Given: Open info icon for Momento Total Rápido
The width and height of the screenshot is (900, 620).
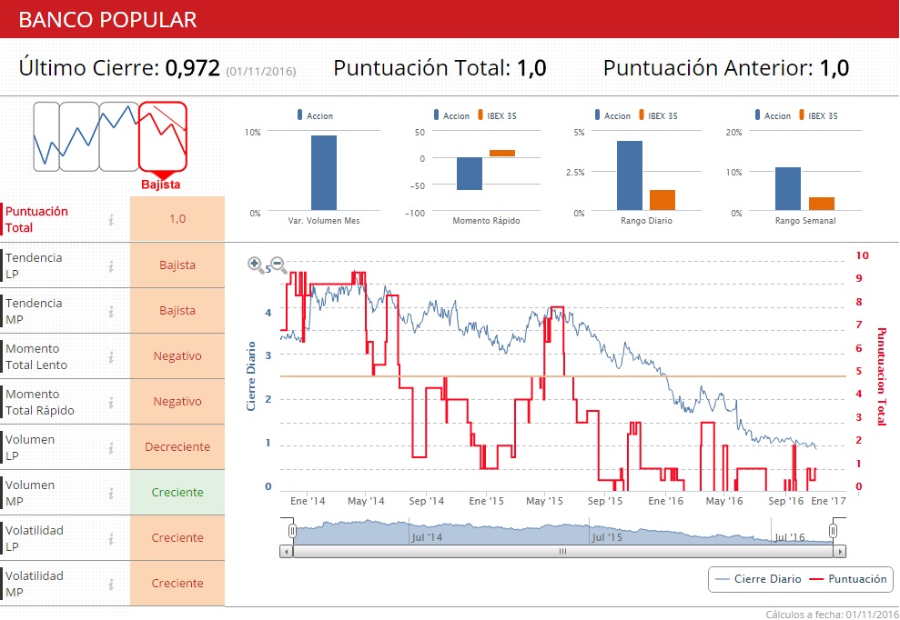Looking at the screenshot, I should coord(111,402).
